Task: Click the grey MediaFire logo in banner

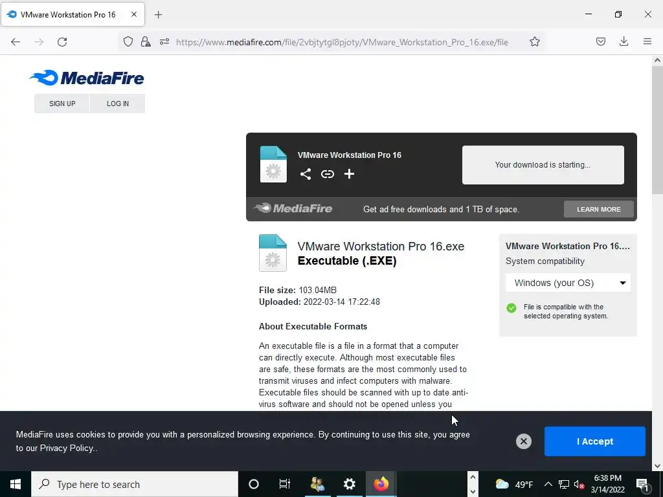Action: [293, 208]
